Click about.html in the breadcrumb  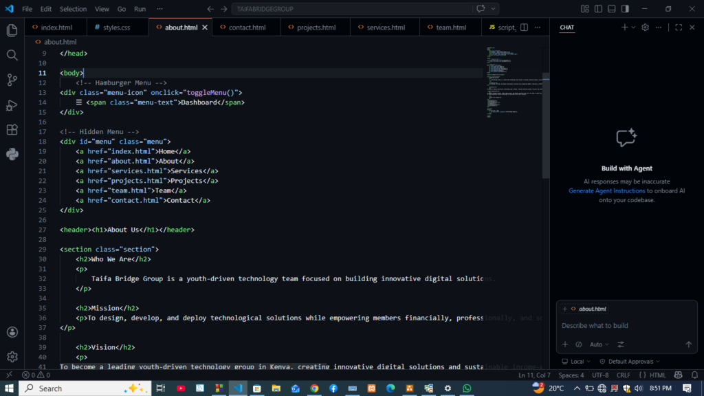[60, 42]
